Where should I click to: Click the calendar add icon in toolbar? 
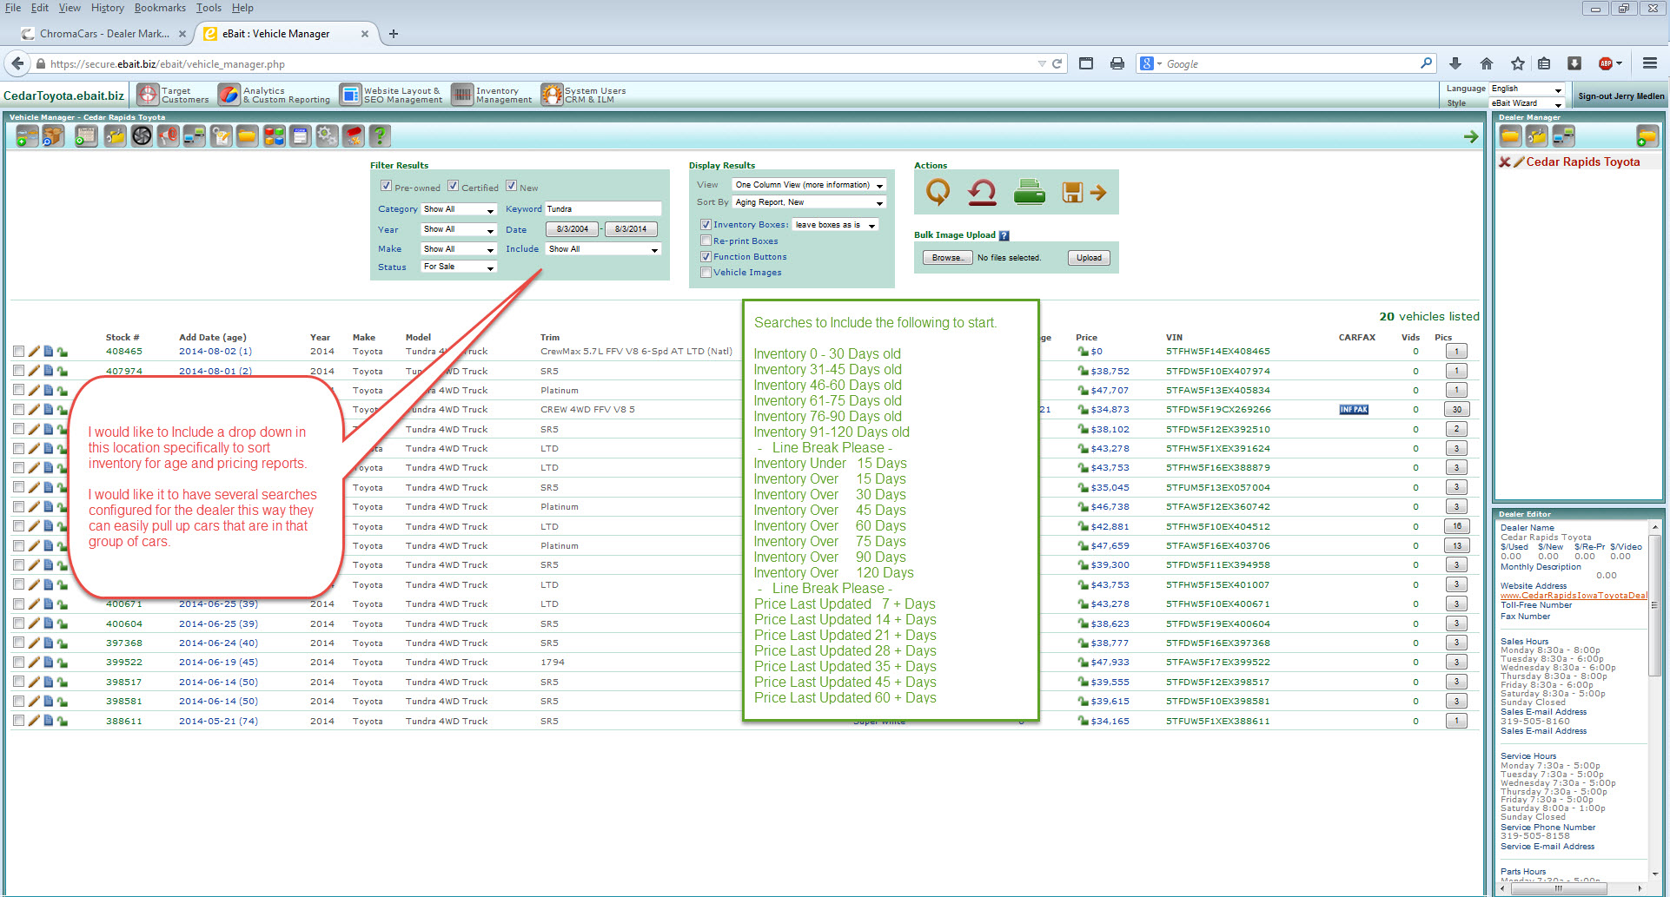click(x=86, y=135)
